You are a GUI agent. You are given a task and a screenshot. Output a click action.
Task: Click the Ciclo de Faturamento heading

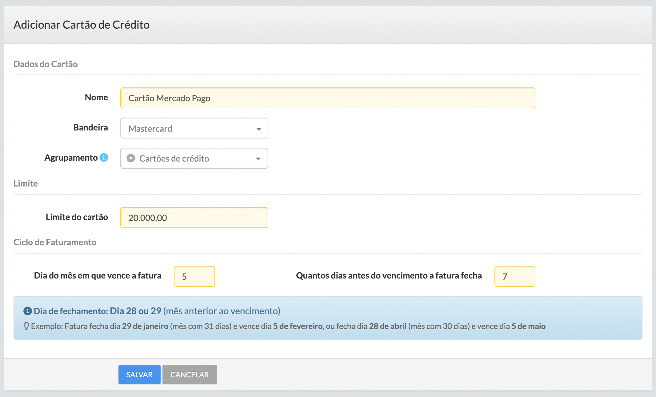coord(55,242)
